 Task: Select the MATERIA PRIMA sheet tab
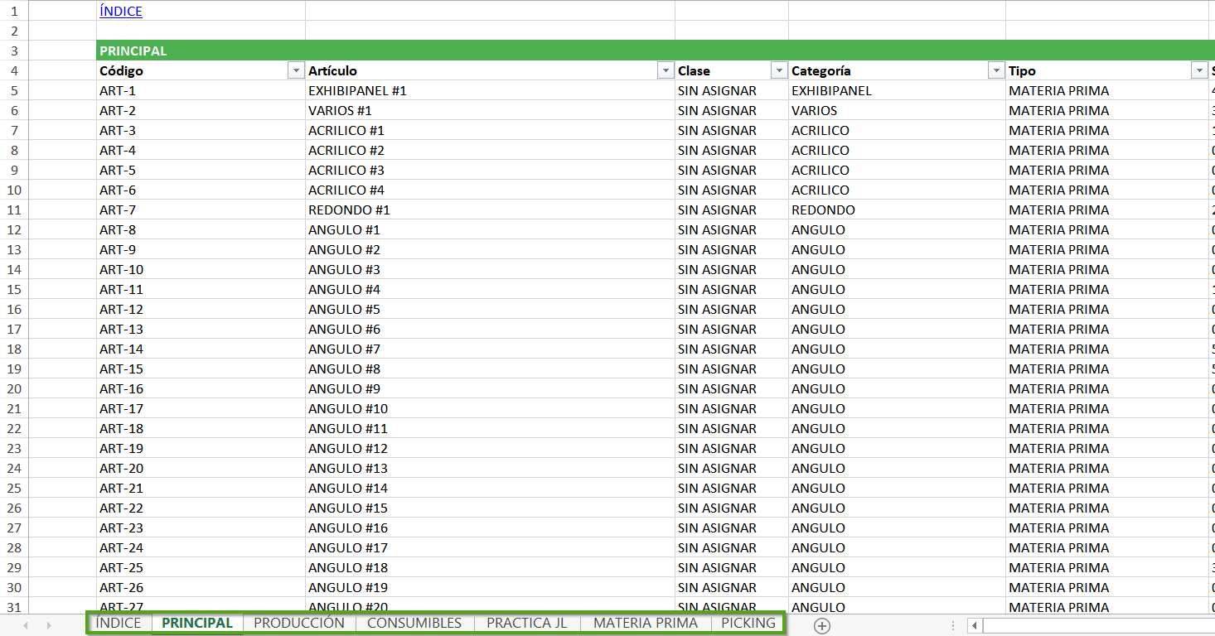point(646,623)
